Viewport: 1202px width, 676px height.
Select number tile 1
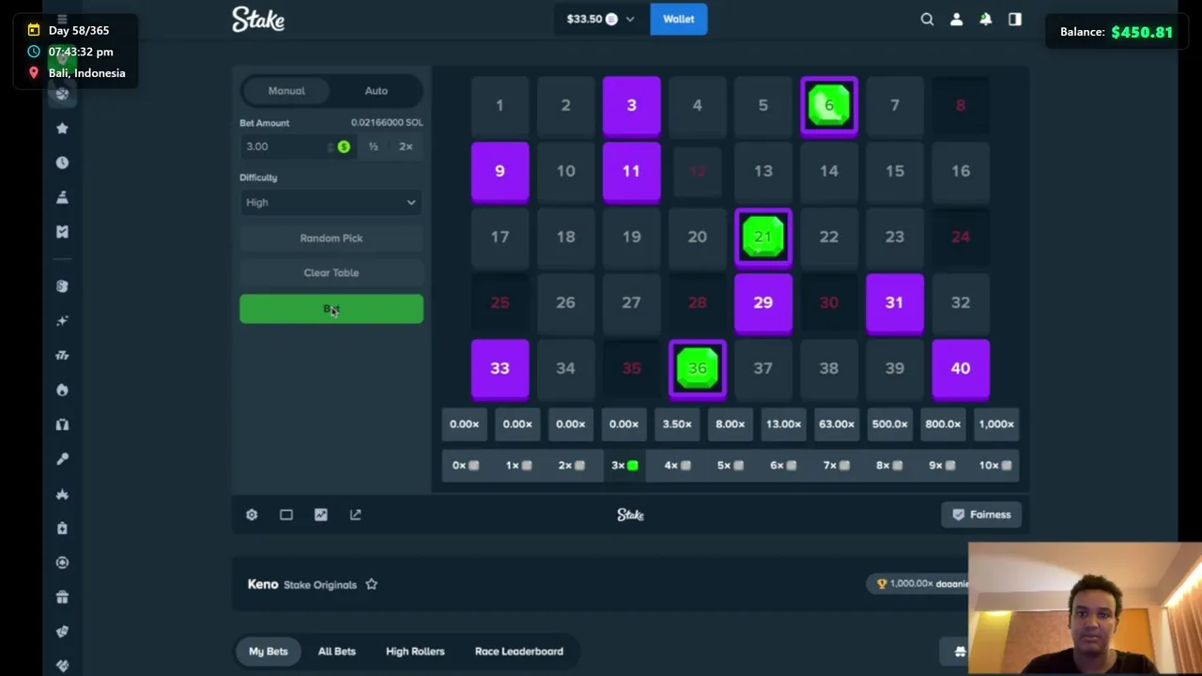(x=500, y=105)
